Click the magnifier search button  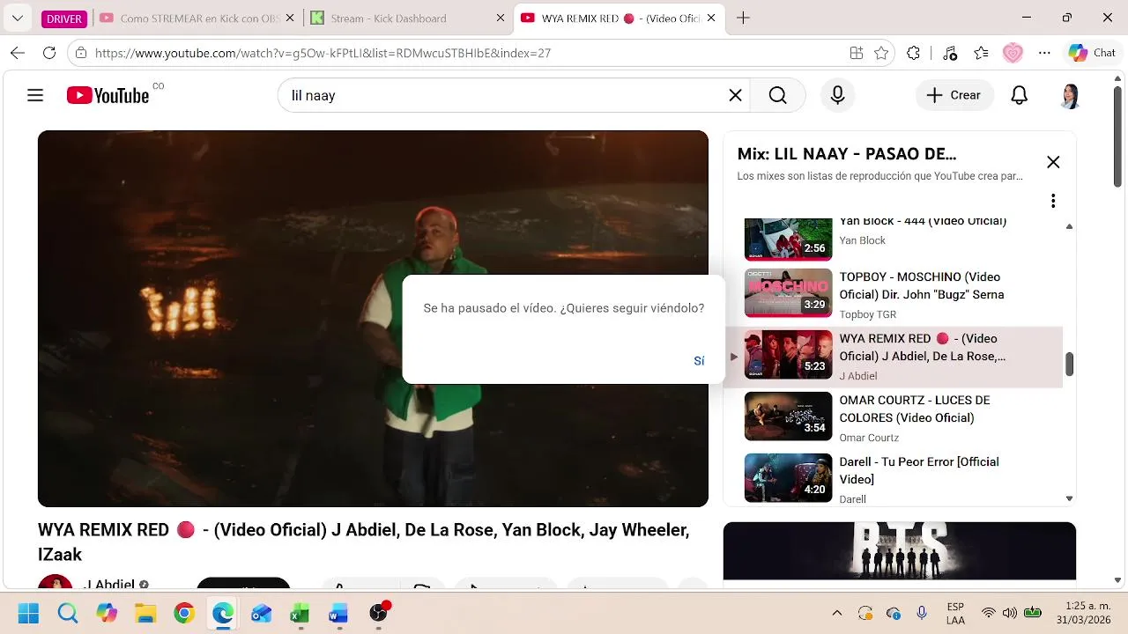tap(777, 95)
